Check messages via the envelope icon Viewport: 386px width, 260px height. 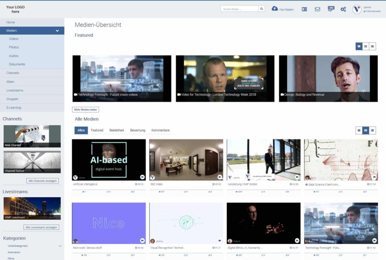317,9
